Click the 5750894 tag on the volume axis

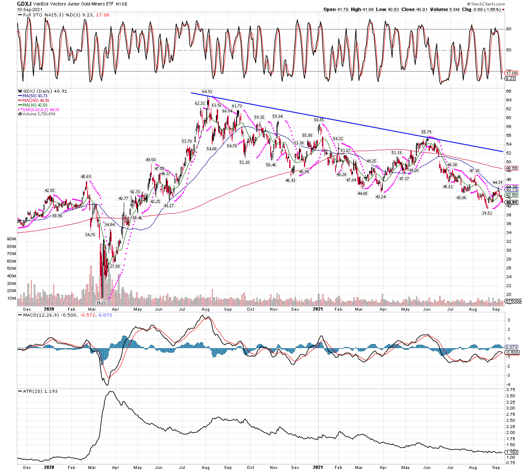tap(513, 301)
